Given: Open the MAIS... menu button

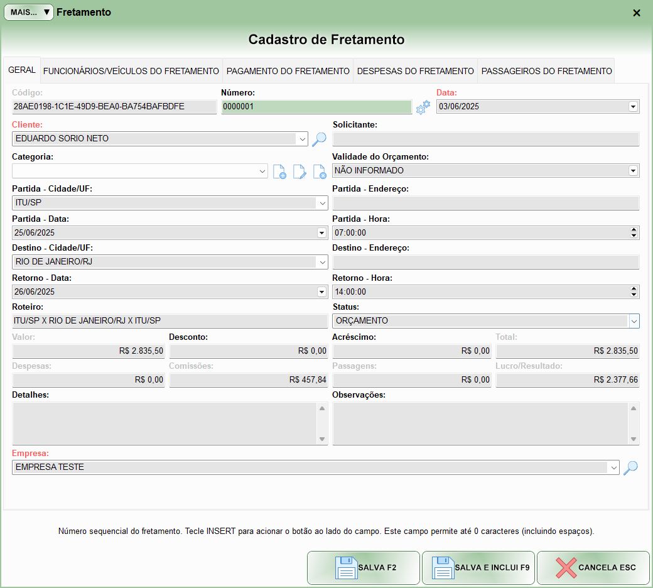Looking at the screenshot, I should click(29, 12).
